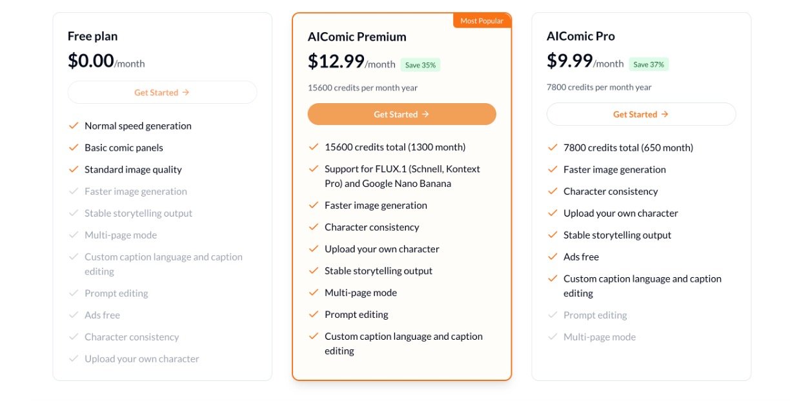Click checkmark next to 15600 credits total
The width and height of the screenshot is (790, 401).
point(314,147)
